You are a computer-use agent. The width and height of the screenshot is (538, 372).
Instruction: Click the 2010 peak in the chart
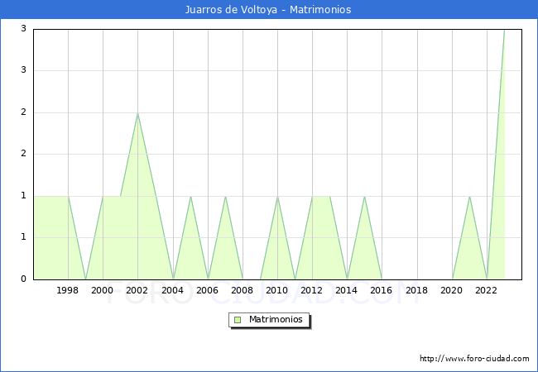click(x=277, y=197)
